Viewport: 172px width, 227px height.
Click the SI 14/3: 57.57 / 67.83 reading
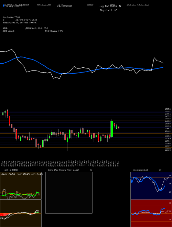pyautogui.click(x=26, y=20)
